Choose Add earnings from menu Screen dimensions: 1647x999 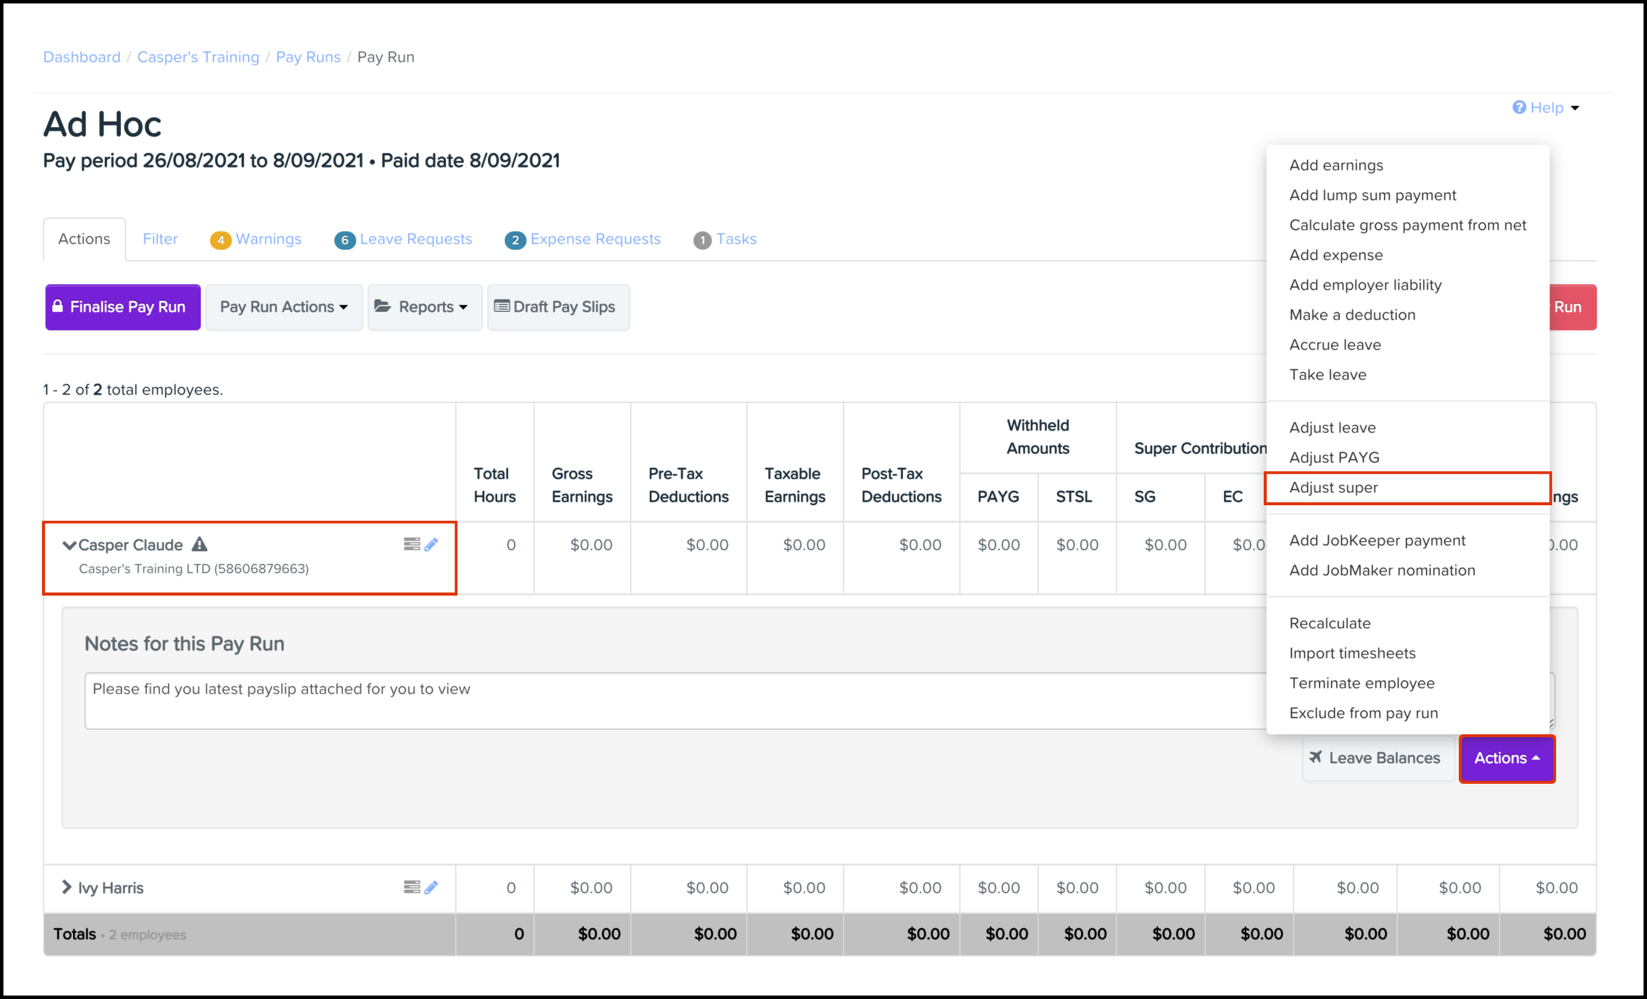pyautogui.click(x=1336, y=165)
